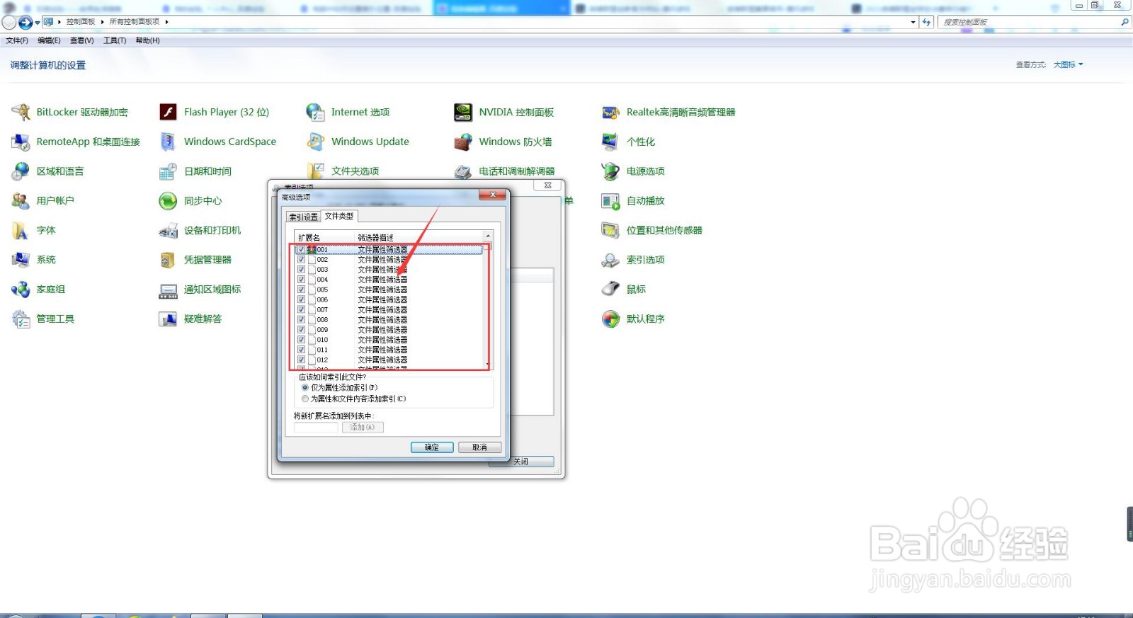Open 个性化 icon
This screenshot has height=618, width=1133.
610,142
